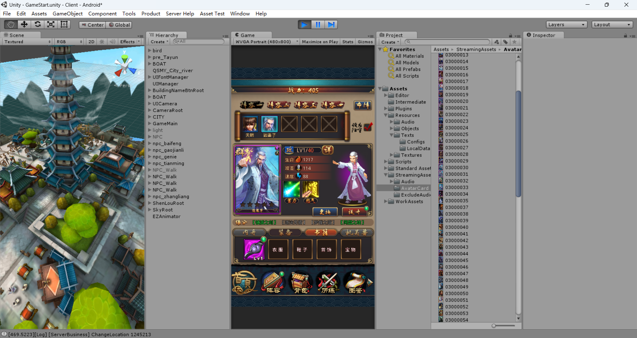Click the Step frame button
This screenshot has width=637, height=338.
click(x=331, y=25)
